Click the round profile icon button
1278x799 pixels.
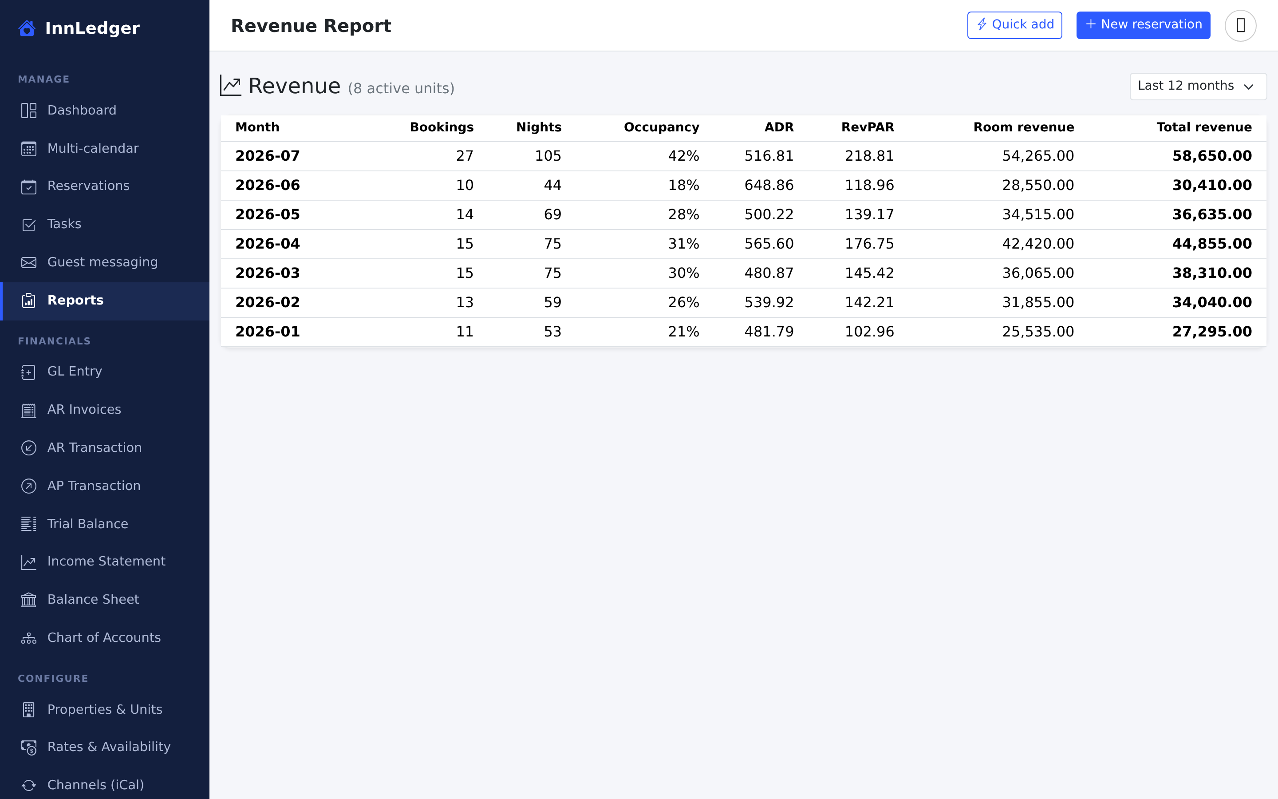(1240, 25)
